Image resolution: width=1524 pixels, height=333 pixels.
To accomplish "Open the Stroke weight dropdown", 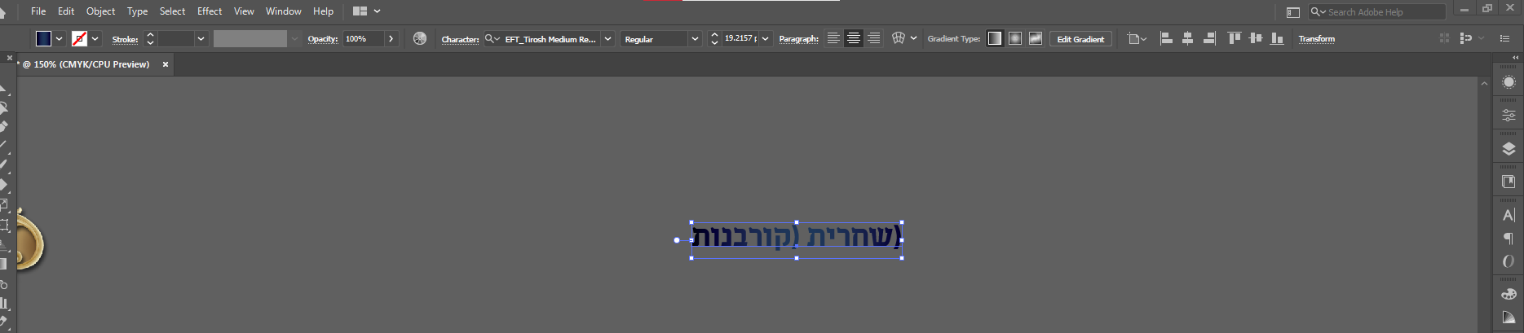I will pos(201,38).
